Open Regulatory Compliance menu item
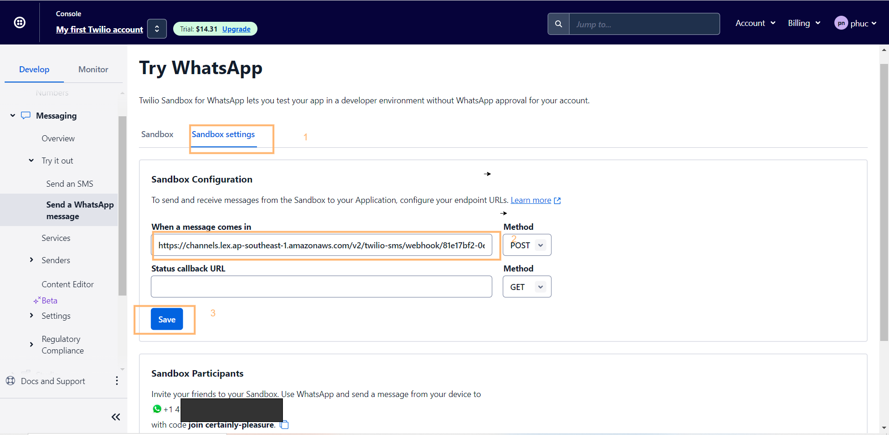The width and height of the screenshot is (889, 435). coord(63,345)
